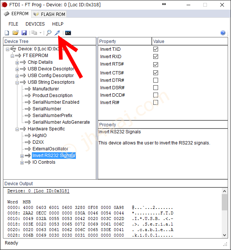The width and height of the screenshot is (231, 250).
Task: Select the SerialNumber tree item
Action: (47, 109)
